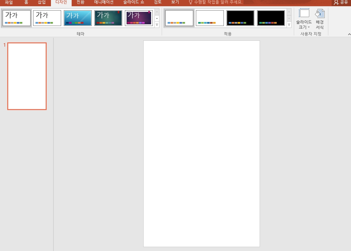Apply the blue gradient theme
The height and width of the screenshot is (251, 351).
click(78, 18)
